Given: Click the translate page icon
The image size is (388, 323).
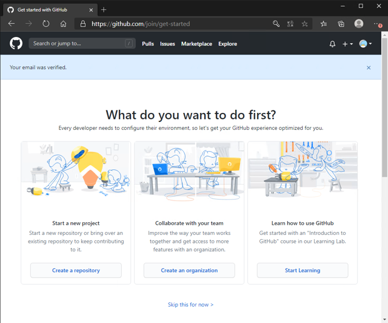Looking at the screenshot, I should (x=290, y=24).
